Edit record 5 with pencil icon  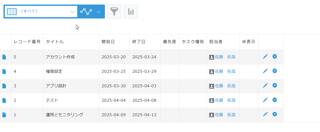(265, 57)
